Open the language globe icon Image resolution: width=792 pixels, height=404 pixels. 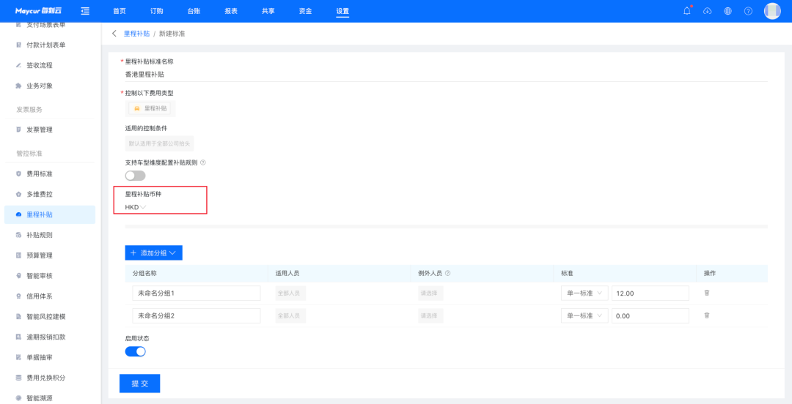tap(727, 11)
